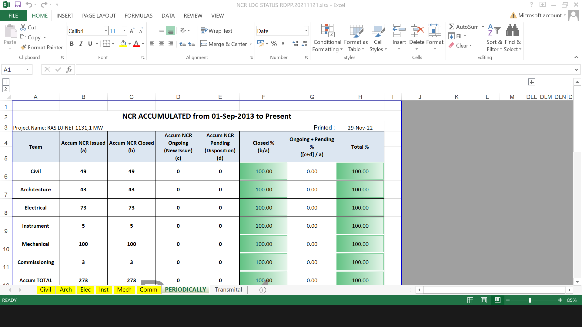Toggle Italic formatting
Image resolution: width=582 pixels, height=327 pixels.
[x=81, y=44]
